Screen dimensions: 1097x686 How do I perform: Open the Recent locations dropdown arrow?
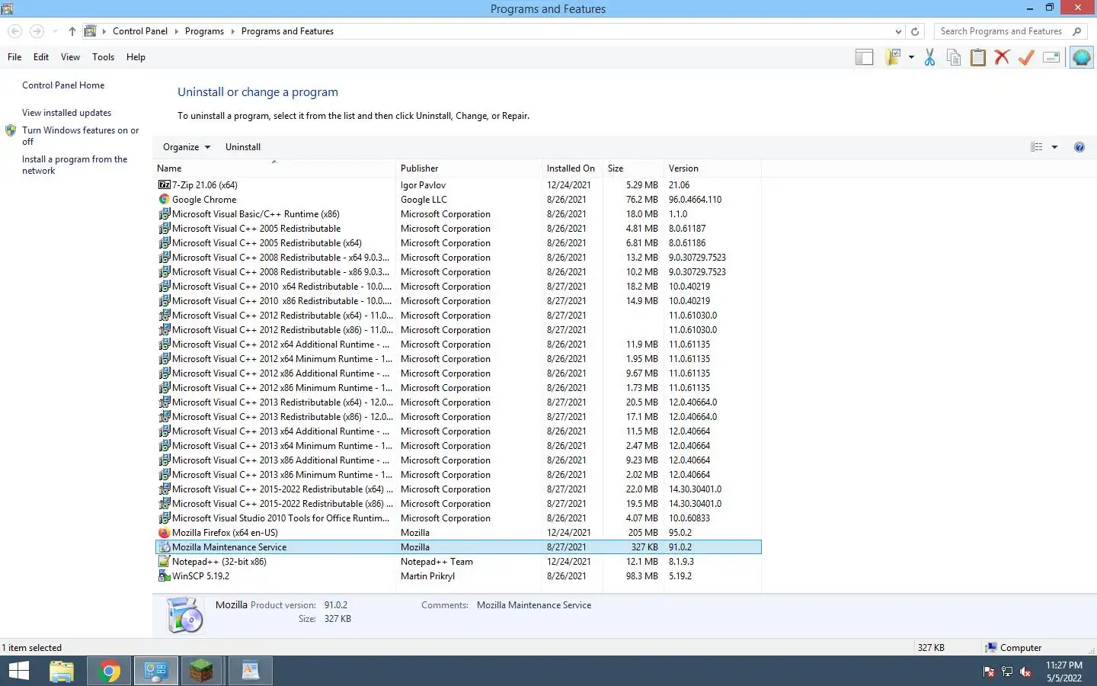click(x=55, y=31)
